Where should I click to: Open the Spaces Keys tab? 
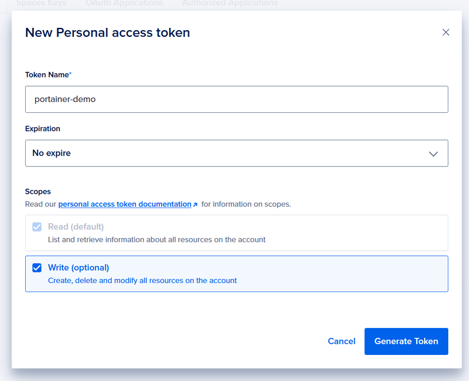41,3
